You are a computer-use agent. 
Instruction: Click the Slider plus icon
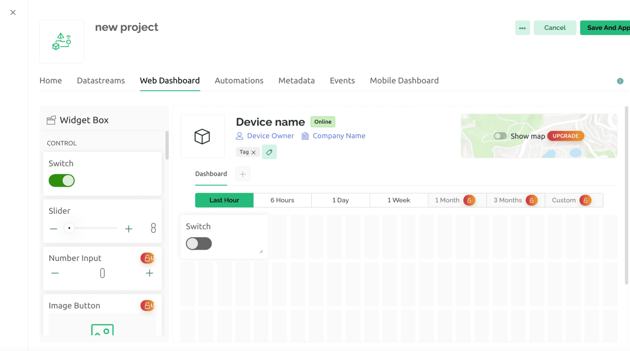[129, 229]
